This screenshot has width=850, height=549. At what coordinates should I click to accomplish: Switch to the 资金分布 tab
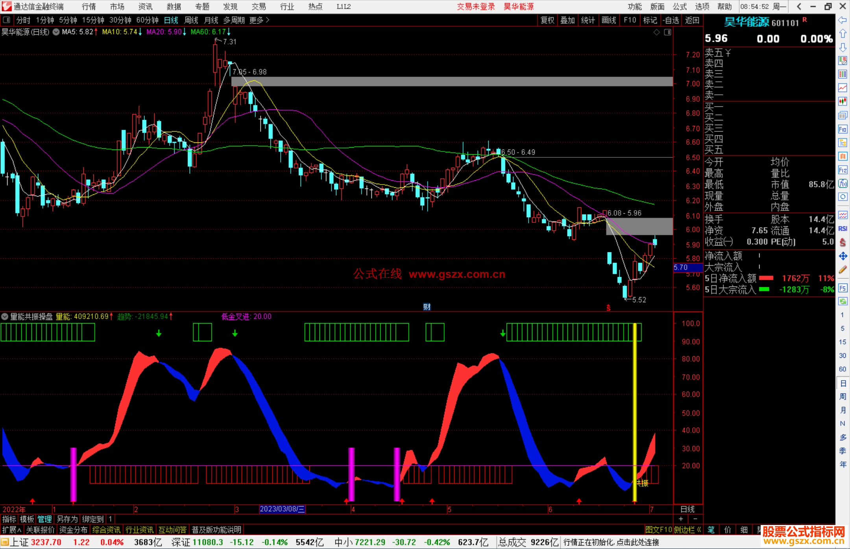[x=73, y=530]
